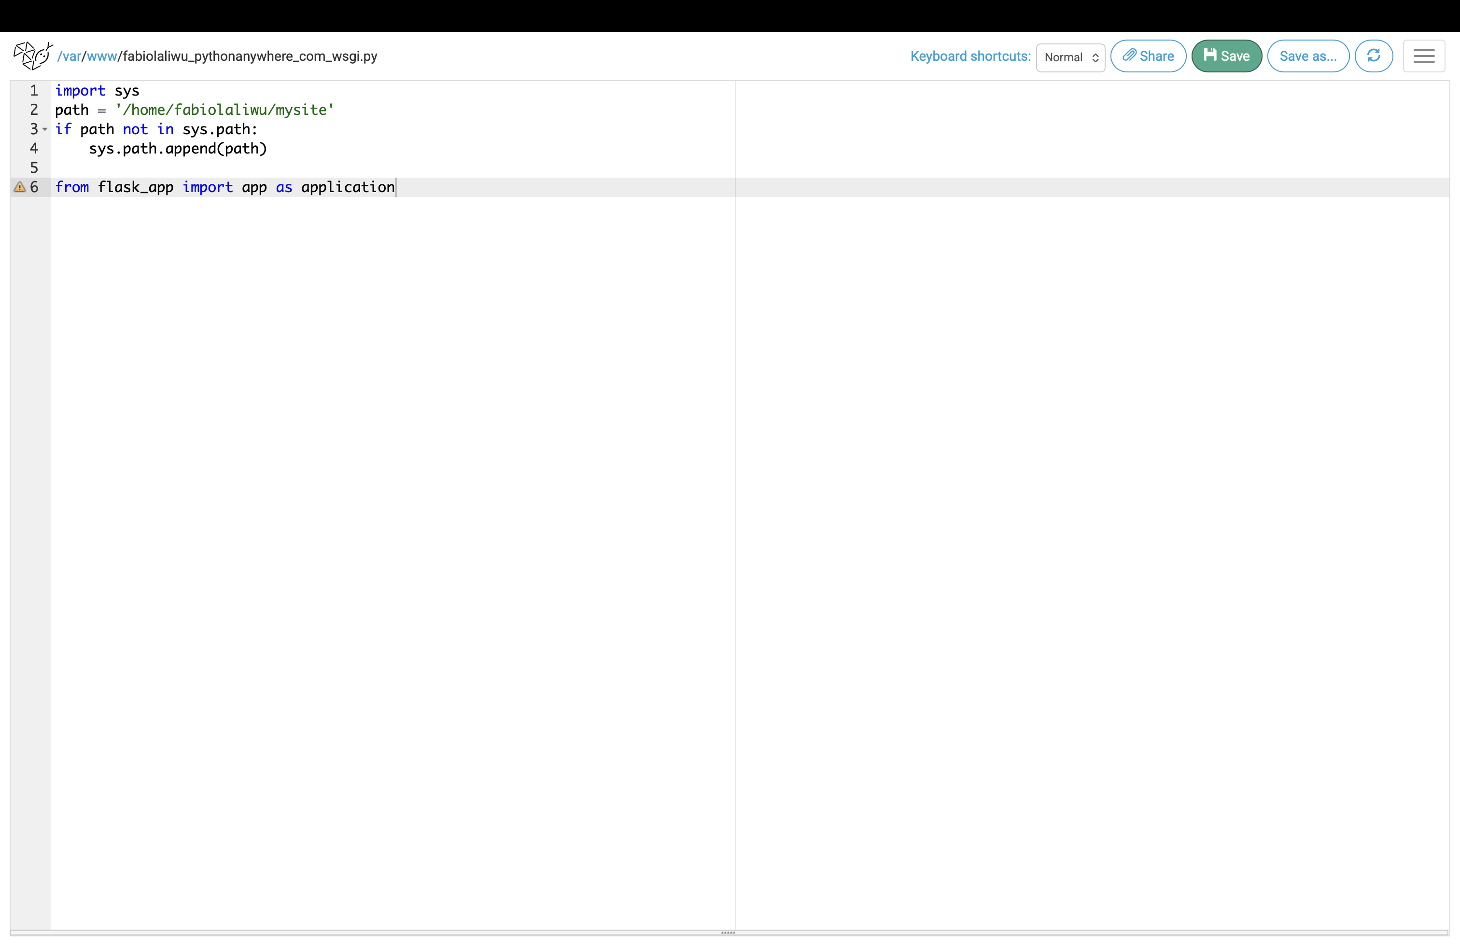Open Keyboard shortcuts Normal dropdown

click(x=1070, y=57)
